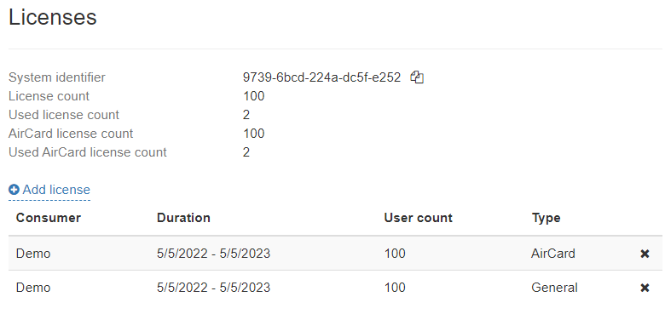Viewport: 665px width, 314px height.
Task: Select Demo consumer in General row
Action: point(33,288)
